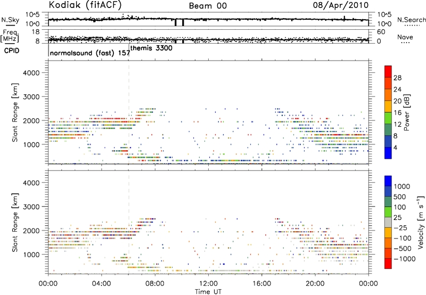Click the 'themis 3300' CPID text
The width and height of the screenshot is (426, 295).
151,48
